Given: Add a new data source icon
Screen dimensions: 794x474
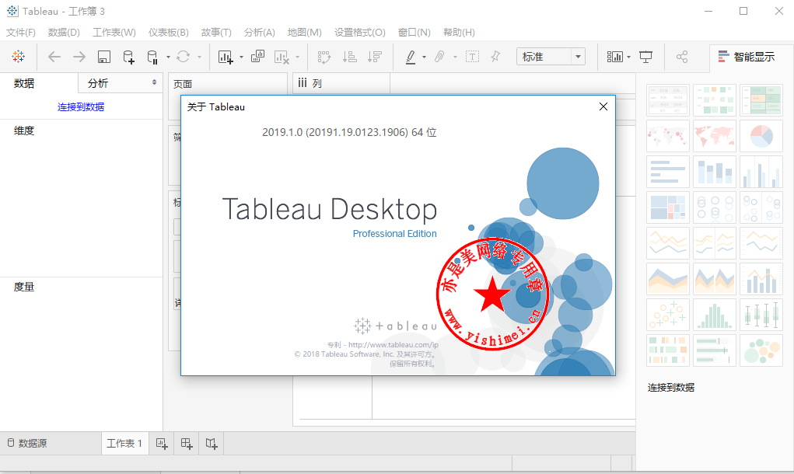Looking at the screenshot, I should pos(128,57).
